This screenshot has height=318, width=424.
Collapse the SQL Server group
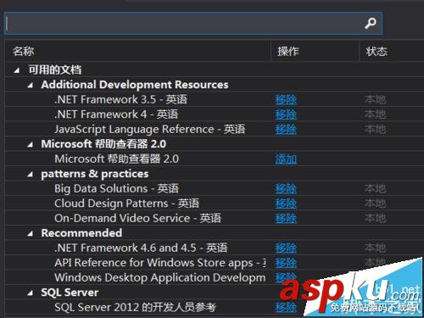coord(31,293)
